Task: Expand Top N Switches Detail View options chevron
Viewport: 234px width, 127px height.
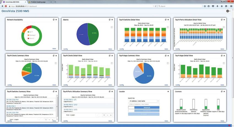Action: click(168, 27)
